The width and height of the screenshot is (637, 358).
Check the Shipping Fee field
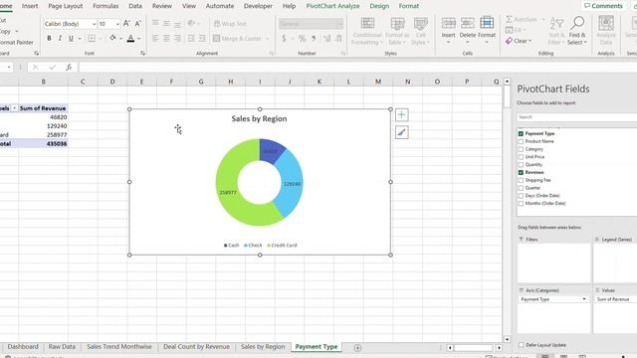click(x=521, y=180)
